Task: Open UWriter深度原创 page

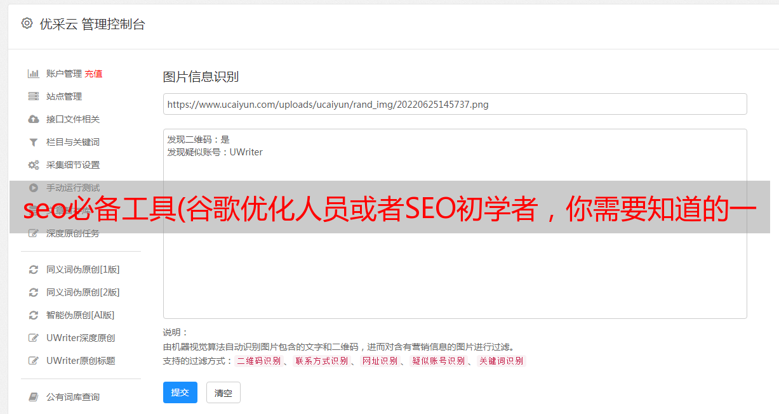Action: (81, 338)
